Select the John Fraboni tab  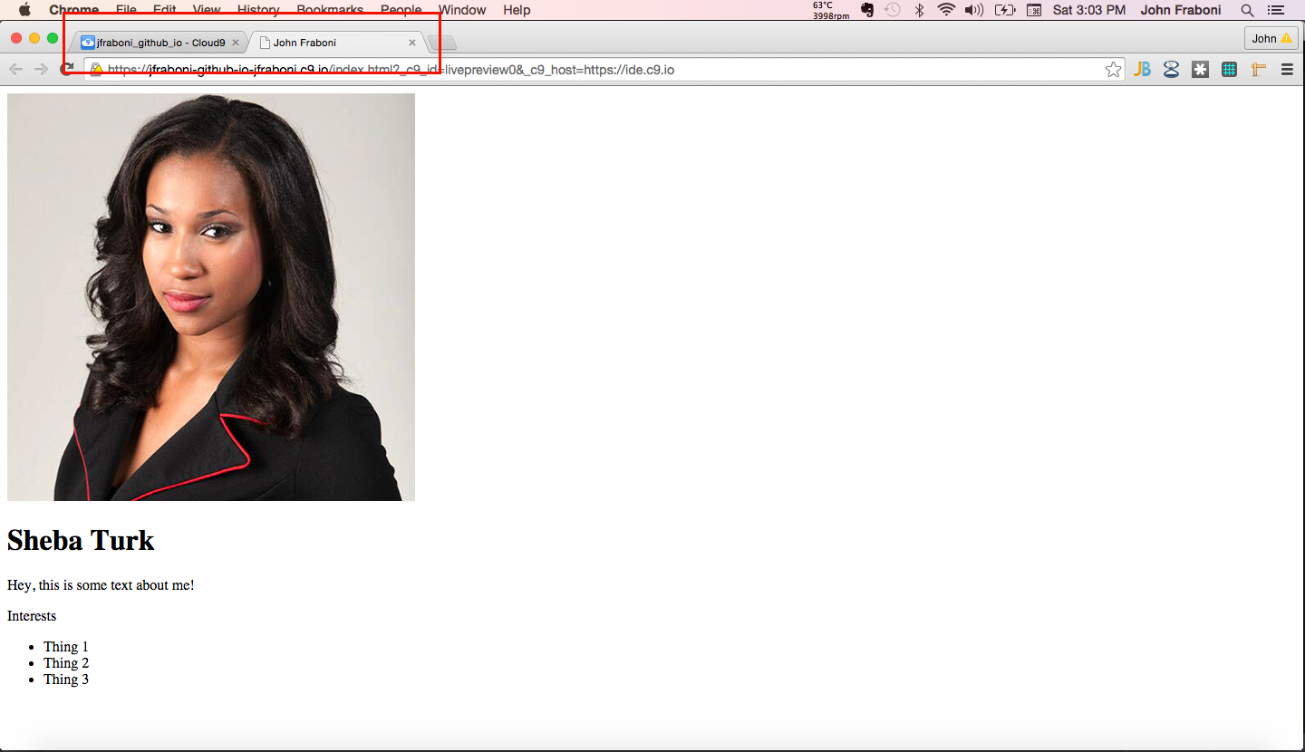[x=335, y=43]
